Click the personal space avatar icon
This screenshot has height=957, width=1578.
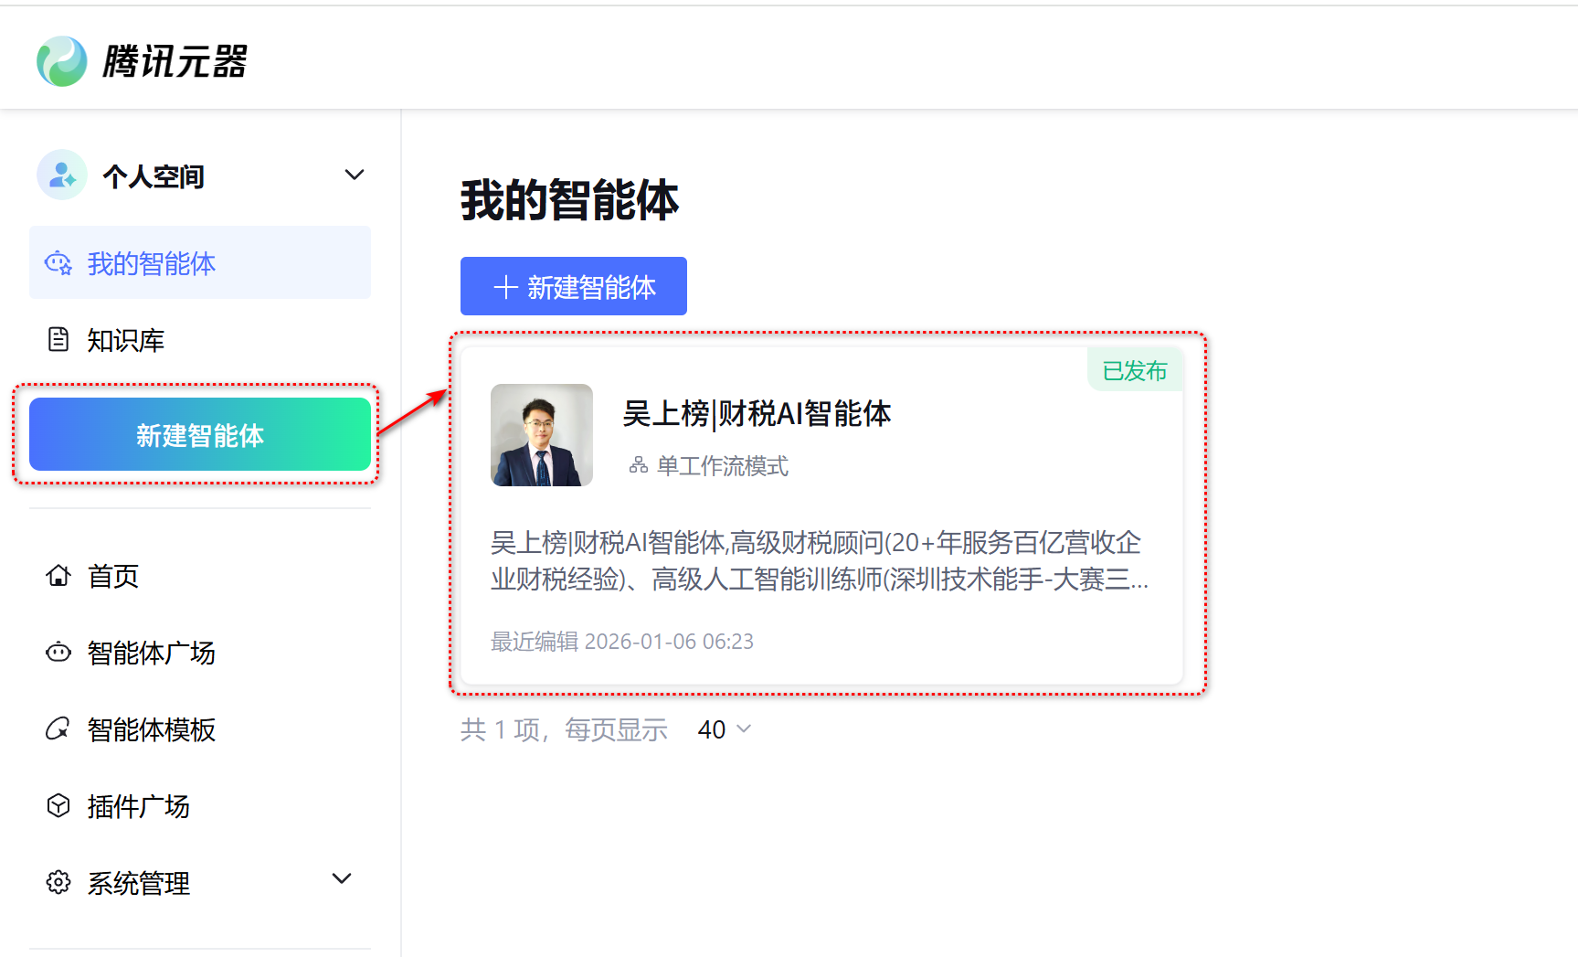[62, 175]
